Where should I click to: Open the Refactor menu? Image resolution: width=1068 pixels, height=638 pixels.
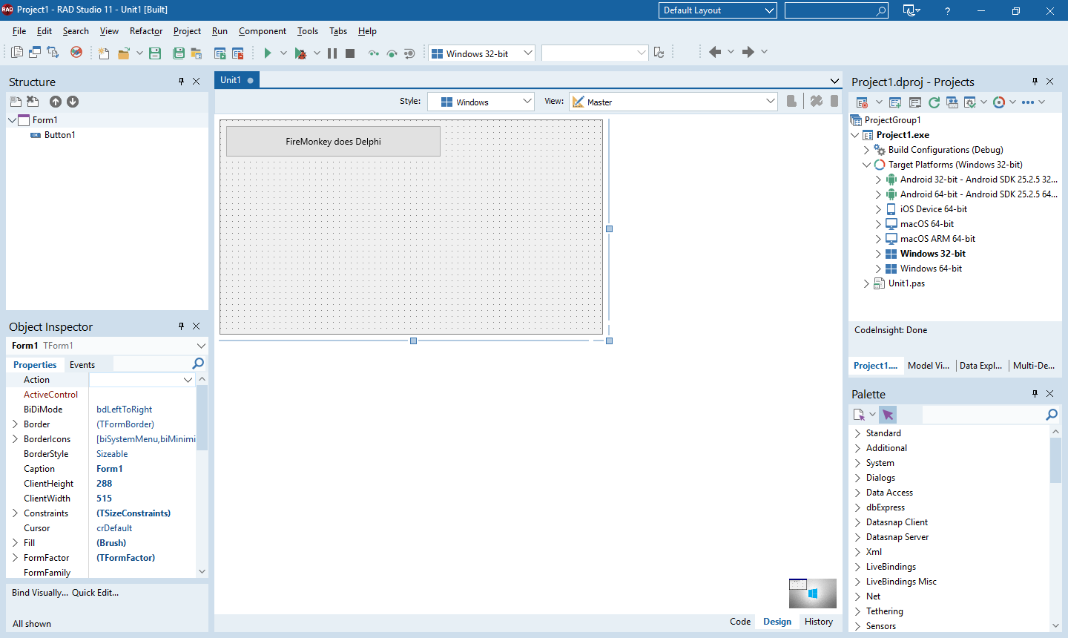click(x=146, y=31)
